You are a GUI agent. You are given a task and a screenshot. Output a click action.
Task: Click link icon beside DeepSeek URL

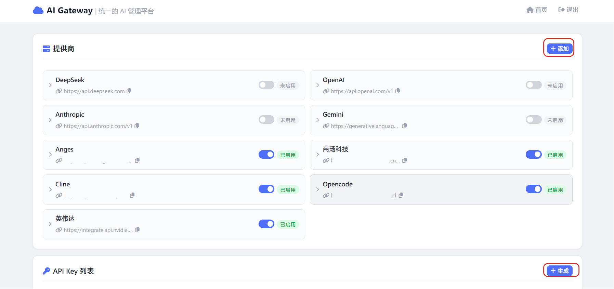pyautogui.click(x=59, y=91)
